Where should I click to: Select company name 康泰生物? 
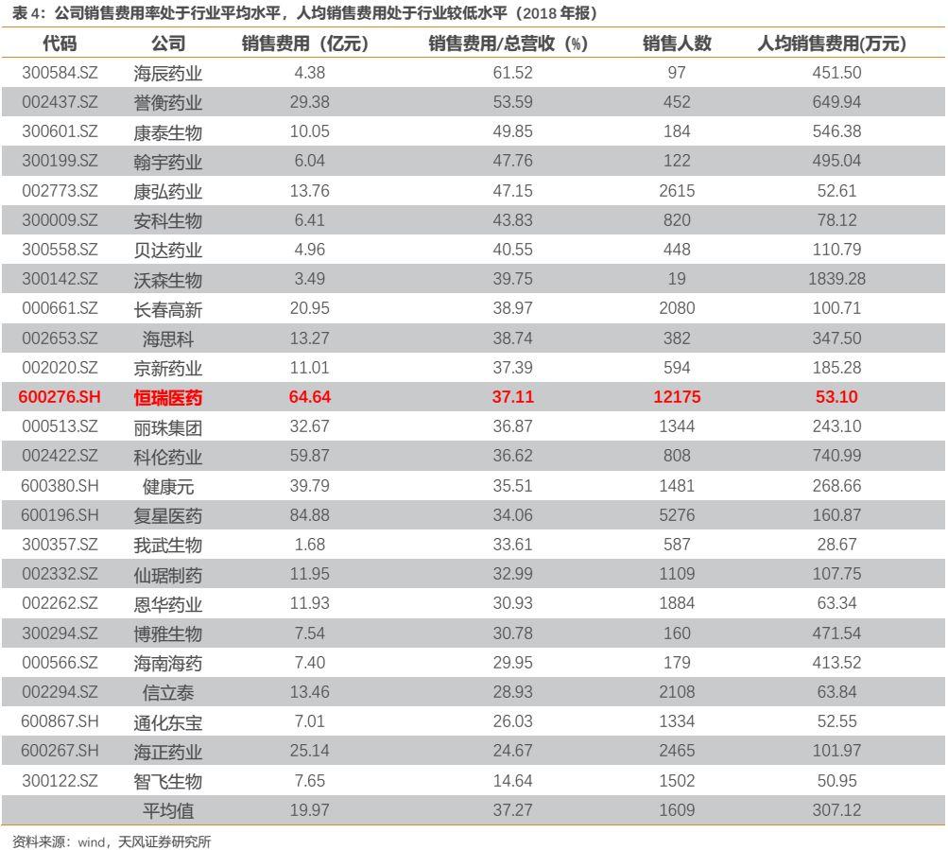(168, 131)
